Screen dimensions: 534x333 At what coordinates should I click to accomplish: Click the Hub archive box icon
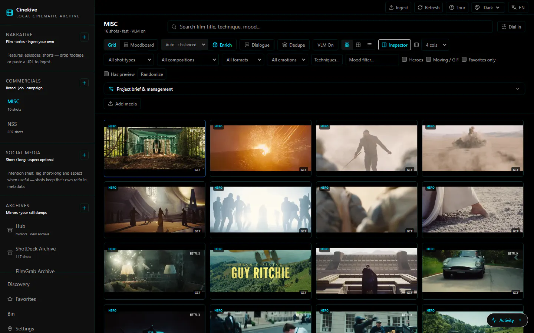[x=10, y=230]
